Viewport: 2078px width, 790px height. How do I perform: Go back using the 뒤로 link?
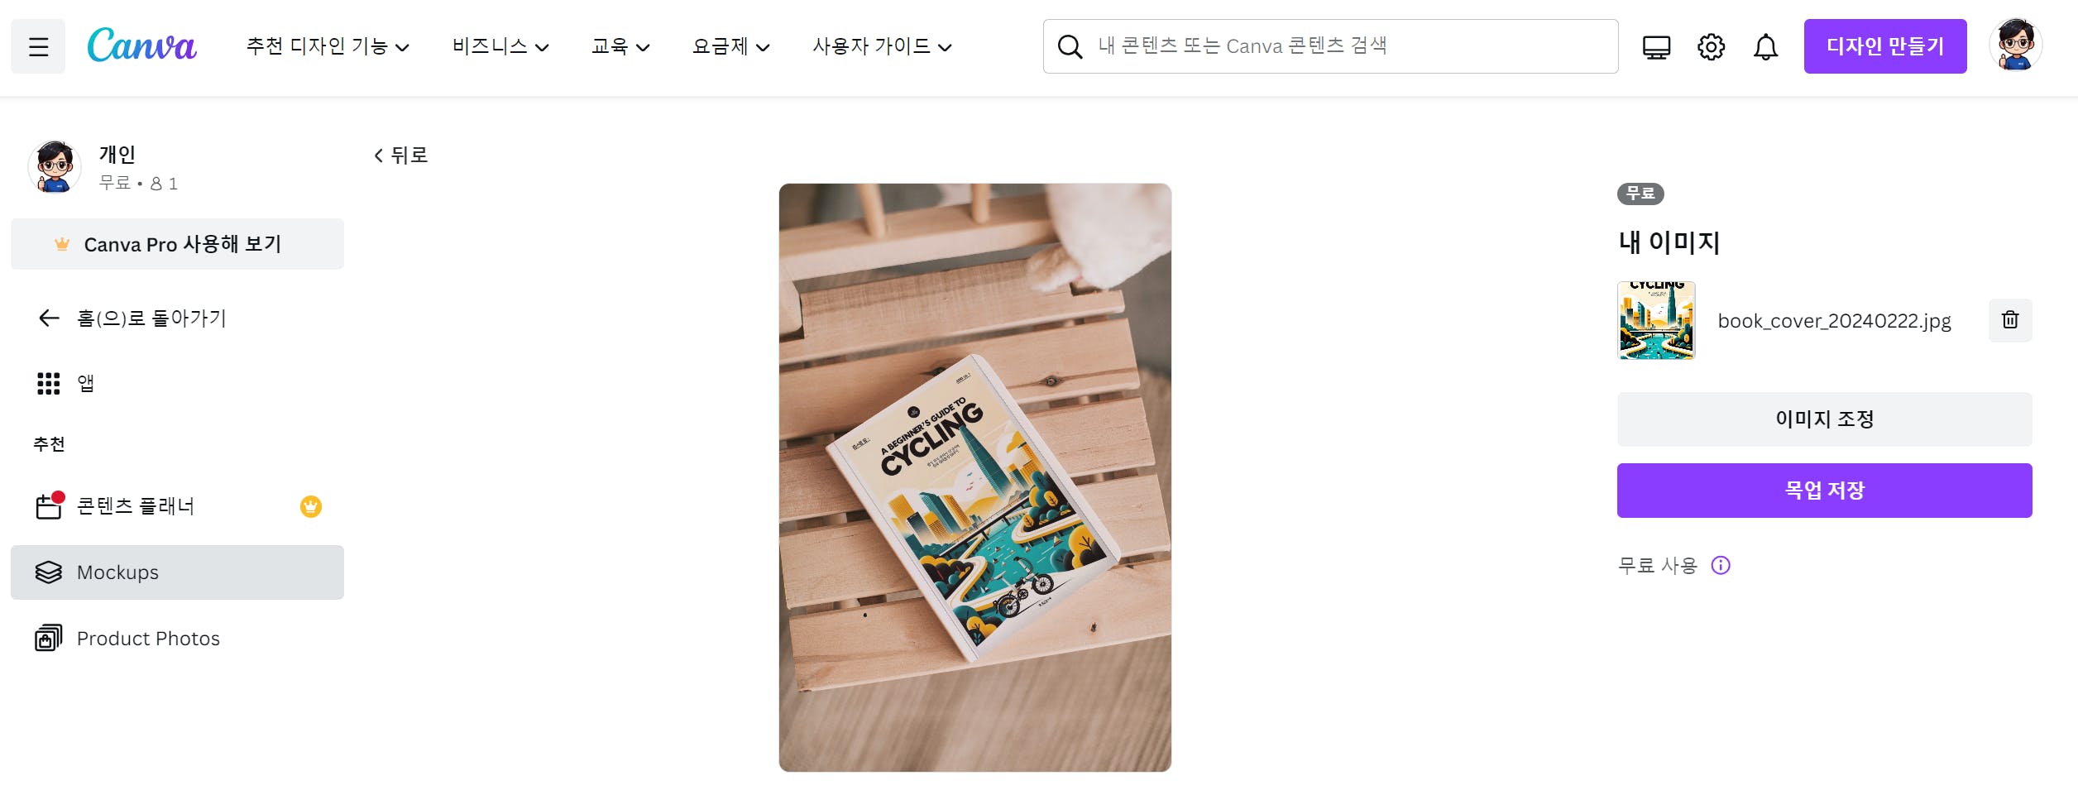(400, 156)
